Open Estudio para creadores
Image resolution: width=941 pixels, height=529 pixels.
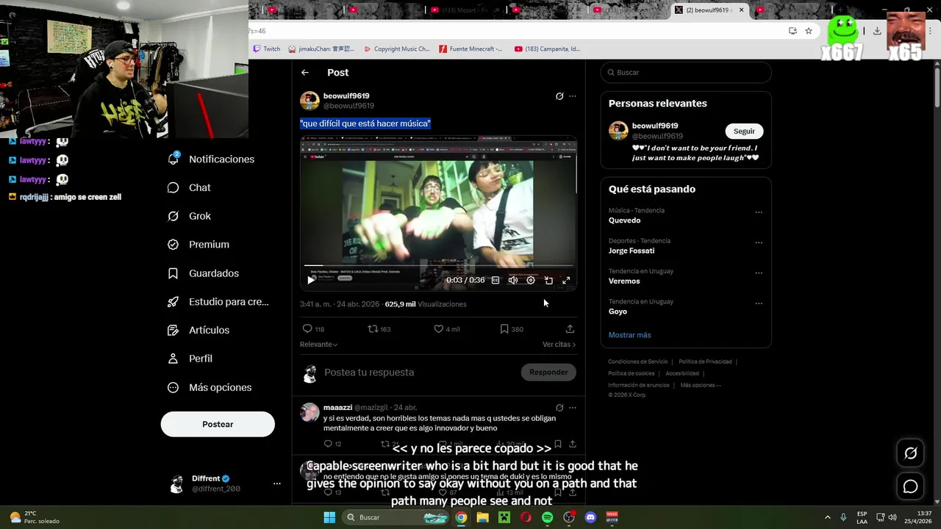click(218, 302)
